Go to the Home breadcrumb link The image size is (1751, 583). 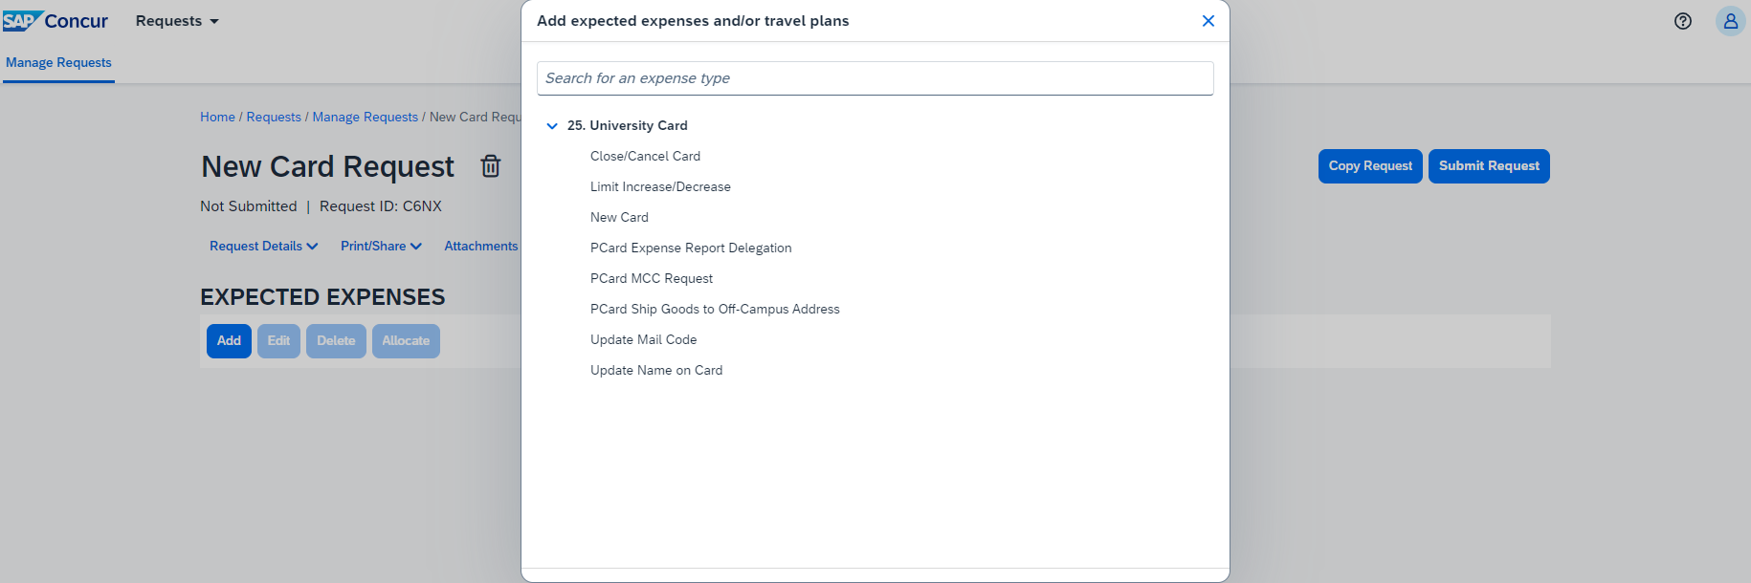point(217,117)
